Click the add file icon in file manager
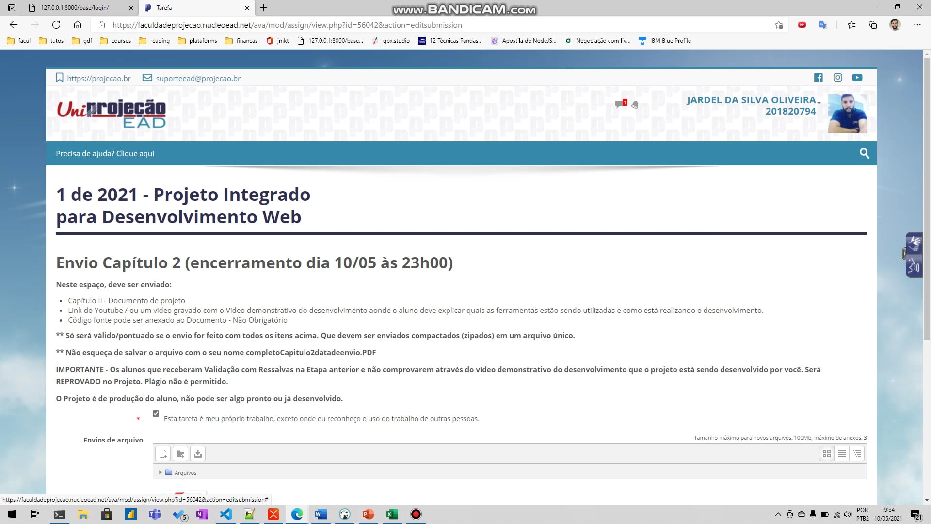 tap(163, 454)
